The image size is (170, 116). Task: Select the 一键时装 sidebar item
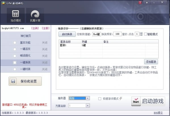26,69
